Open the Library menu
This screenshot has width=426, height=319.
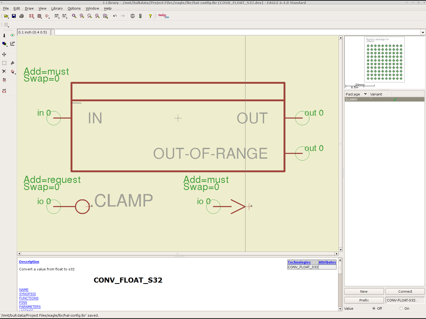pos(57,9)
